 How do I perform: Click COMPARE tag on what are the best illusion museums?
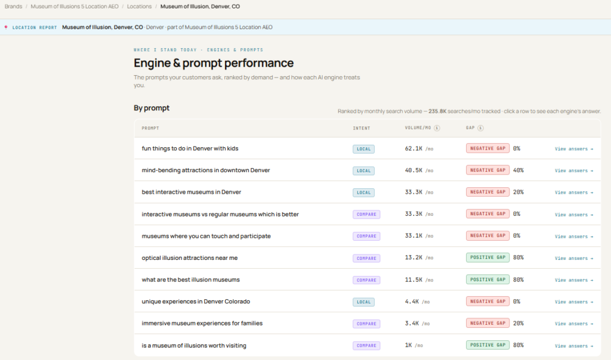pyautogui.click(x=366, y=280)
